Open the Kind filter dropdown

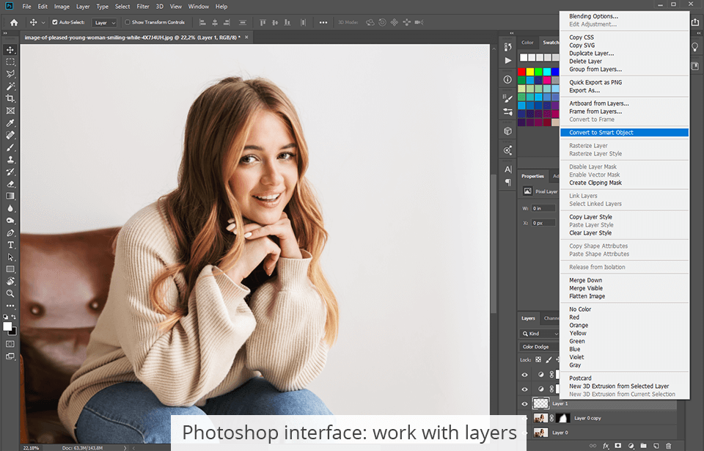point(539,334)
